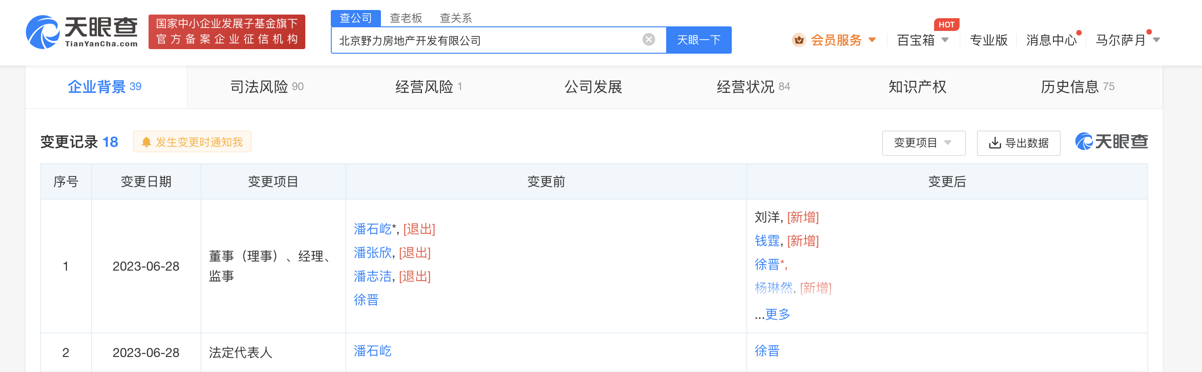Image resolution: width=1202 pixels, height=372 pixels.
Task: Switch to the 查关系 search tab
Action: point(455,18)
